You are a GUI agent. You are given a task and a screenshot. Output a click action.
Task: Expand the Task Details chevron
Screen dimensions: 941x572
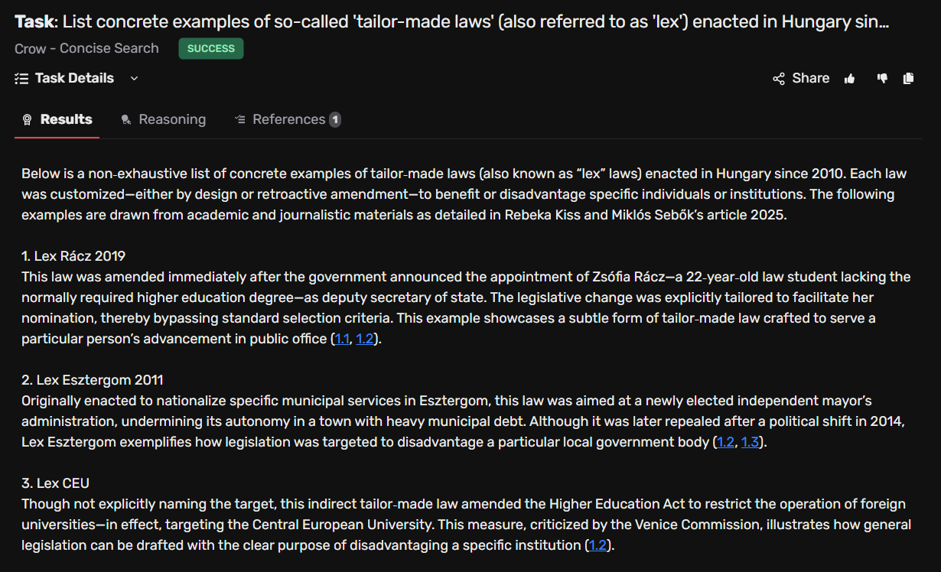pyautogui.click(x=134, y=78)
